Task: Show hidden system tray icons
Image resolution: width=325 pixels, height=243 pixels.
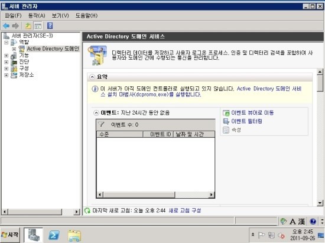Action: (253, 235)
